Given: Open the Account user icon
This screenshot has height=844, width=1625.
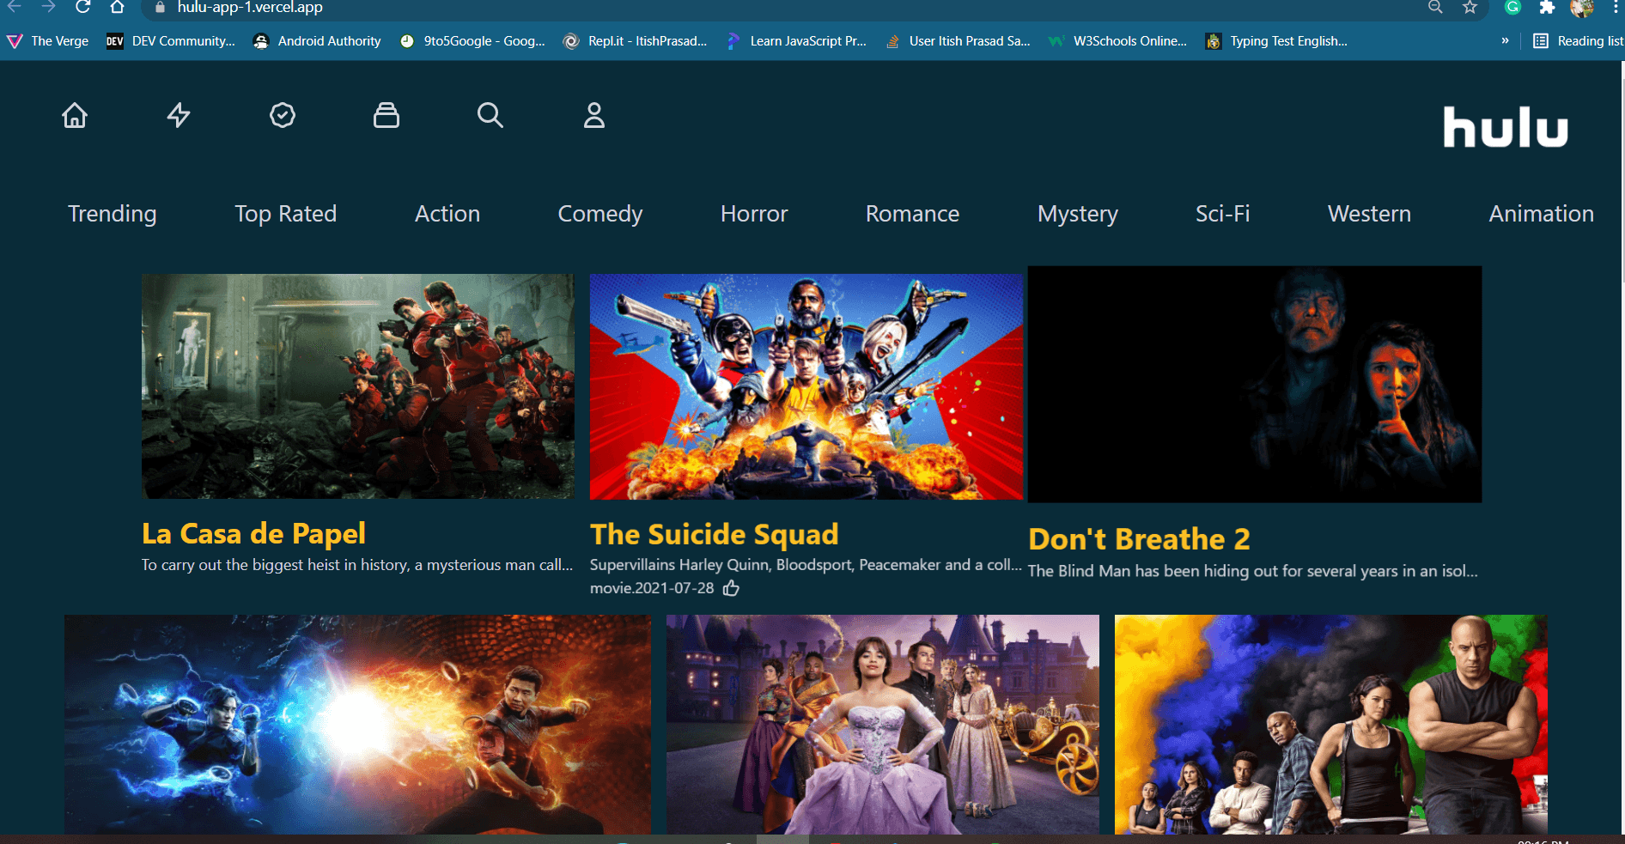Looking at the screenshot, I should coord(594,115).
